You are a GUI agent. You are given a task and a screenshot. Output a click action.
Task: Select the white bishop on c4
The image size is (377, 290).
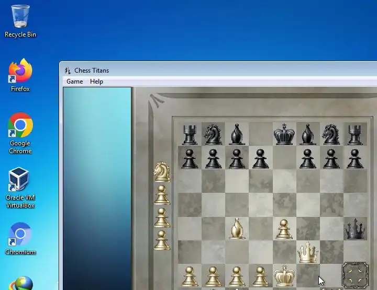pos(237,228)
